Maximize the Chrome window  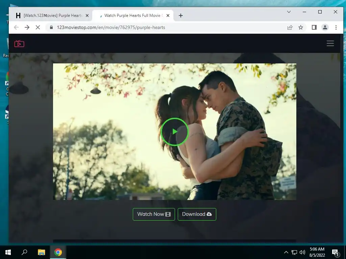click(320, 12)
